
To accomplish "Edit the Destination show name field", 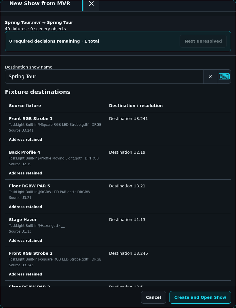I will (x=104, y=77).
